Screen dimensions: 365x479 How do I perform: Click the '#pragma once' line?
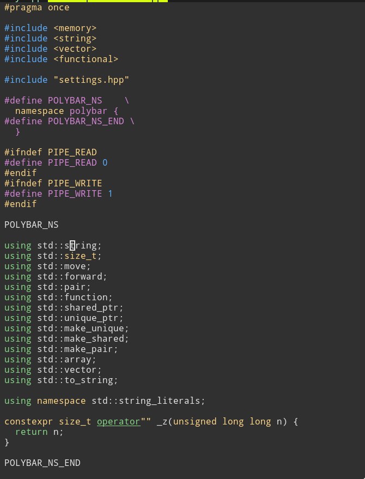pos(37,7)
